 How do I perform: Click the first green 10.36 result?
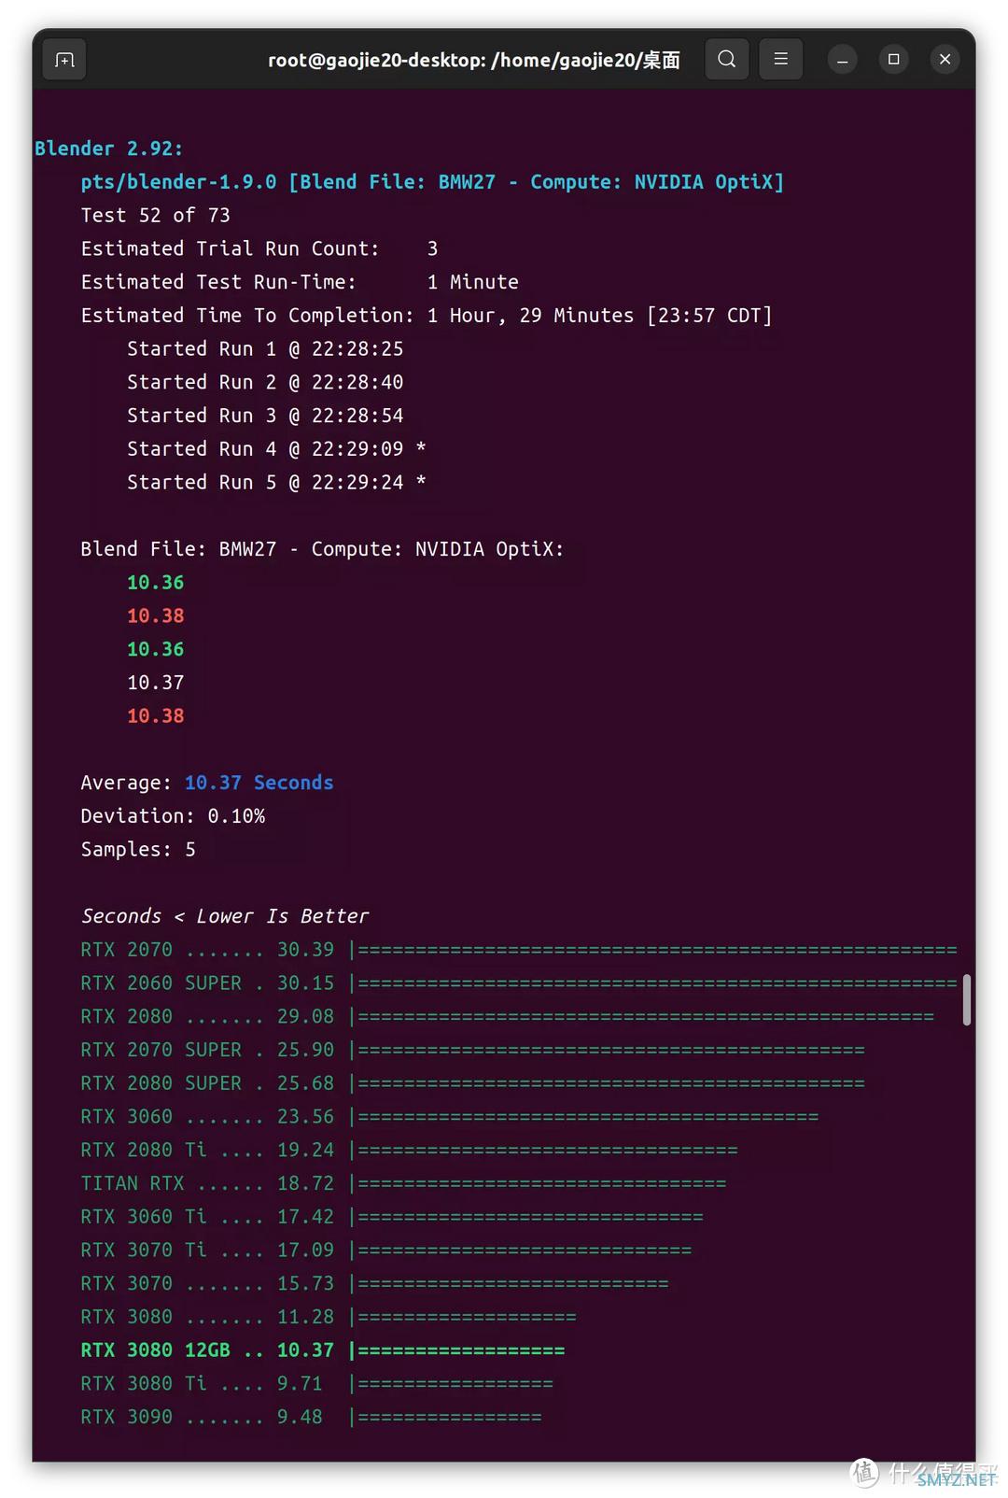pyautogui.click(x=156, y=583)
